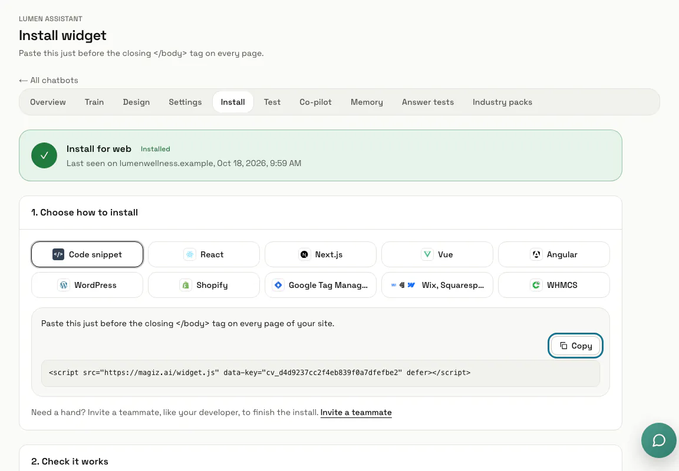This screenshot has height=471, width=679.
Task: Choose the Shopify install option
Action: pyautogui.click(x=203, y=285)
